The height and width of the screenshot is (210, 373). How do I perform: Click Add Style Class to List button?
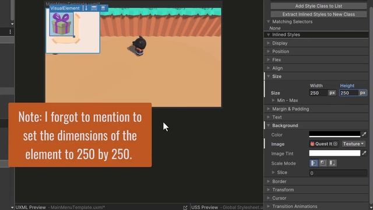[x=319, y=6]
